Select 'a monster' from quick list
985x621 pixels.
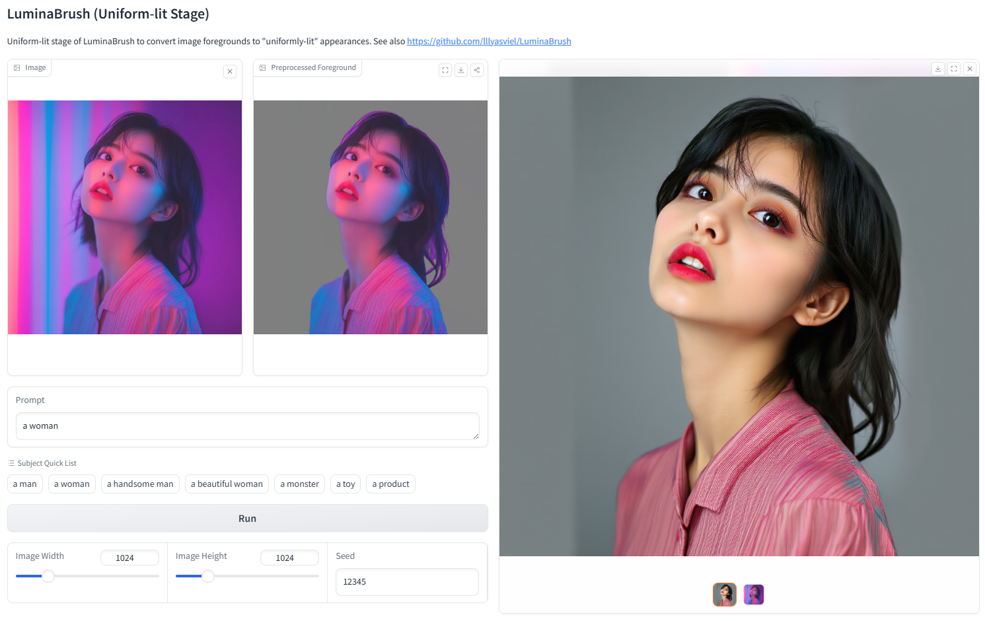click(x=299, y=484)
